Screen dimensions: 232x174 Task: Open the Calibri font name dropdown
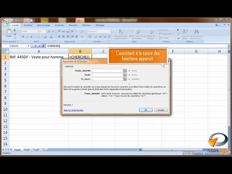(x=37, y=32)
